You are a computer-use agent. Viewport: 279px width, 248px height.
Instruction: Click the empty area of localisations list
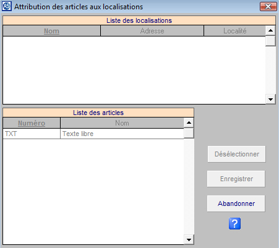tap(134, 70)
